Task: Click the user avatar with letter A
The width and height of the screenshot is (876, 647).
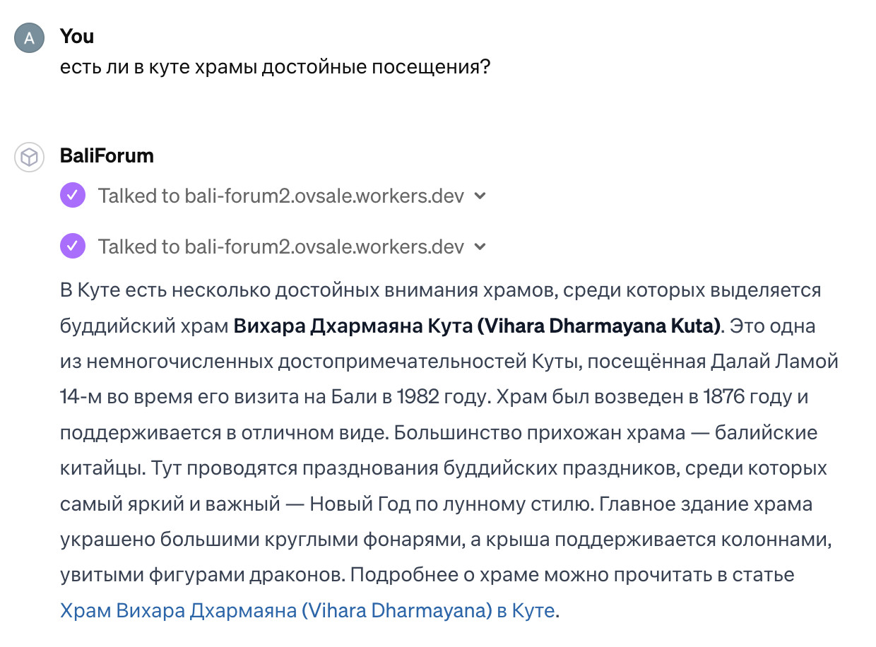Action: [29, 37]
